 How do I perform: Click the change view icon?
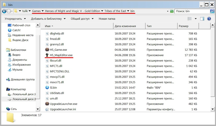tap(190, 19)
